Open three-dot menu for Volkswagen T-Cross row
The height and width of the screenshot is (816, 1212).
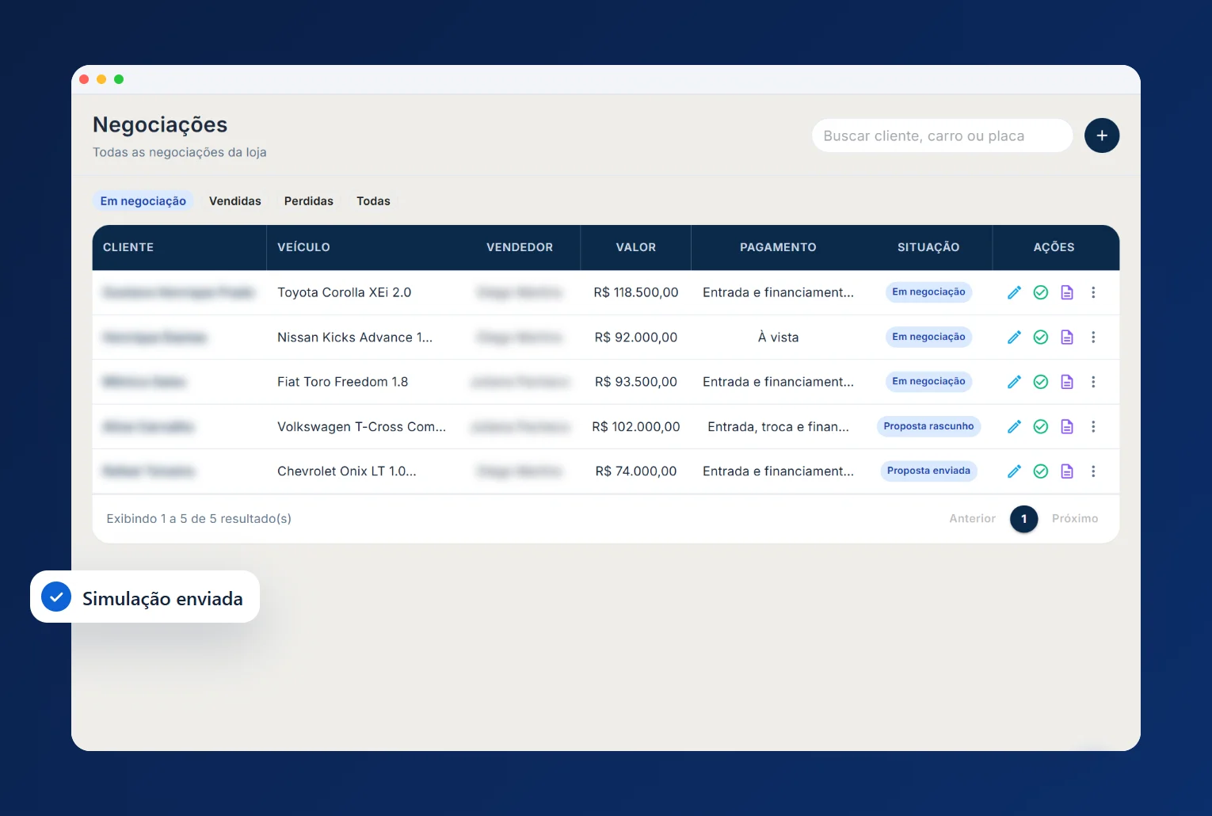click(1093, 426)
